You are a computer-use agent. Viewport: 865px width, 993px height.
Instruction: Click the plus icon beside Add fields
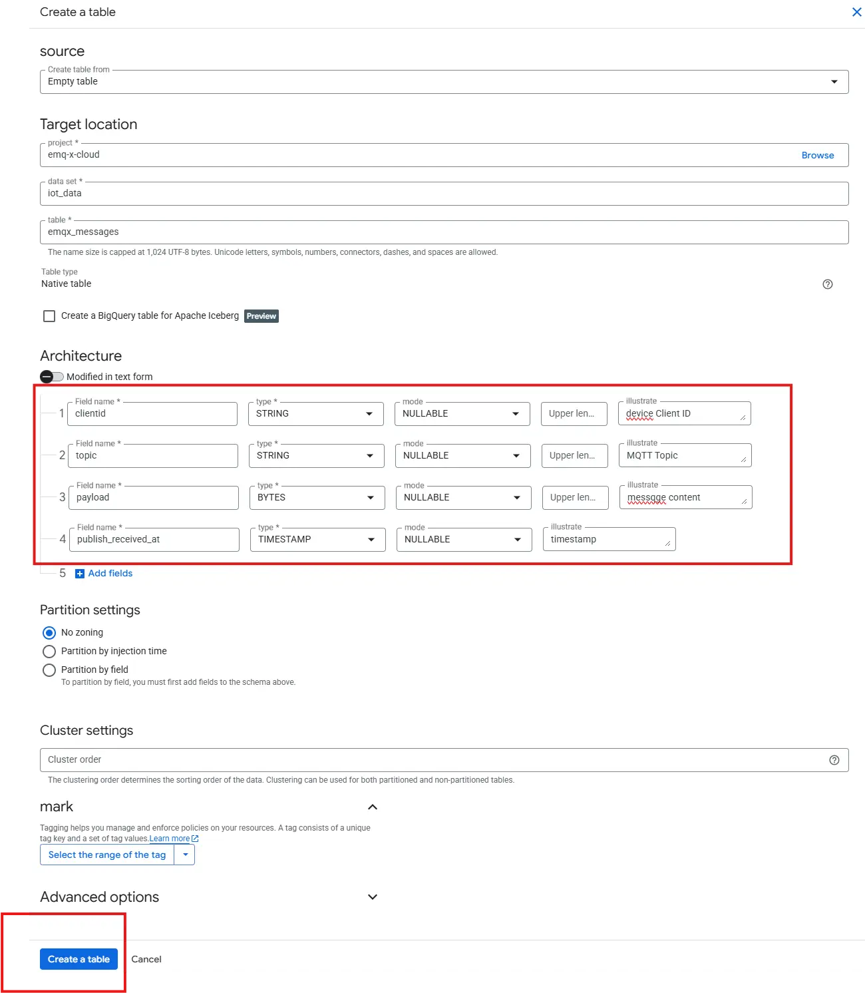click(x=80, y=574)
